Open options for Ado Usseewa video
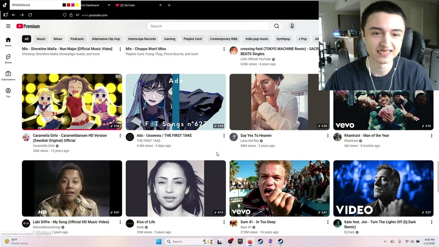The width and height of the screenshot is (439, 247). [224, 136]
